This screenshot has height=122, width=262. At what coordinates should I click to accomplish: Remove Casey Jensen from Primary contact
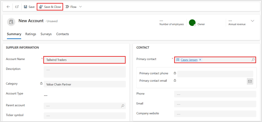click(200, 60)
